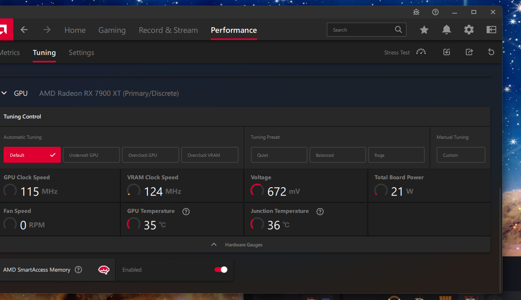Collapse the GPU section chevron
This screenshot has width=521, height=300.
tap(4, 93)
